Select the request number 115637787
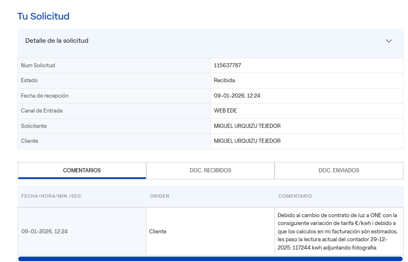This screenshot has height=262, width=408. pos(227,65)
